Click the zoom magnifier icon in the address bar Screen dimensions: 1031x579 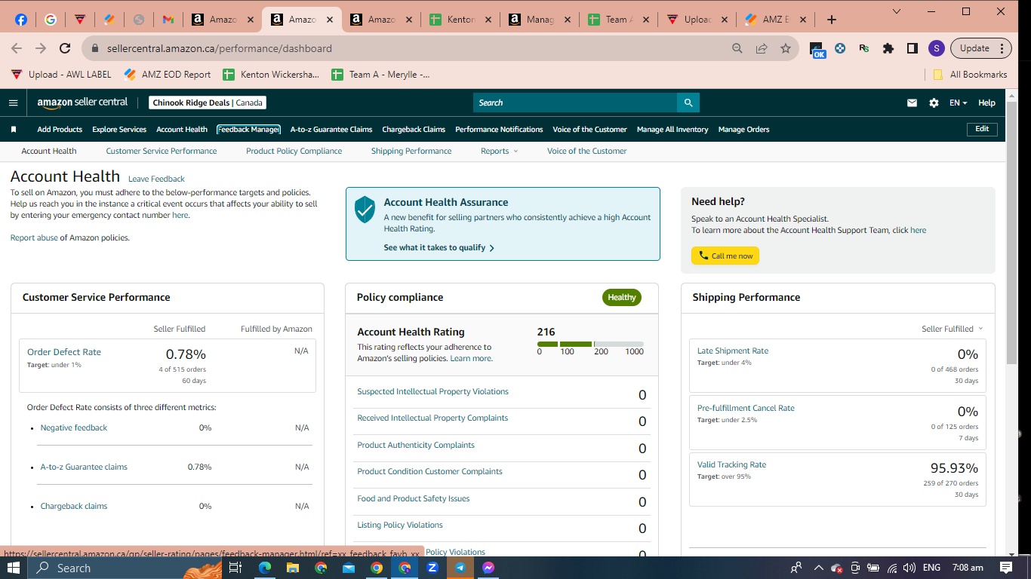click(x=737, y=48)
